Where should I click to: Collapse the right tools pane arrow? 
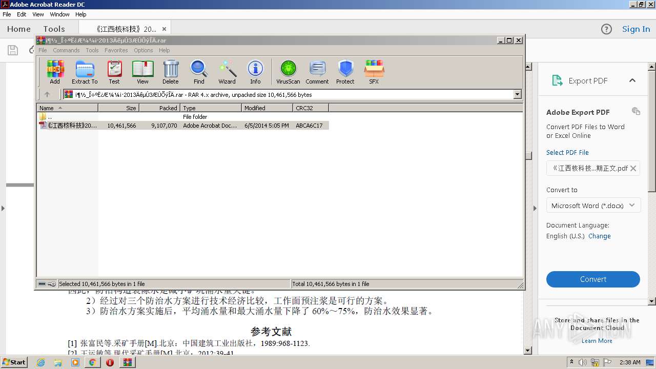[535, 208]
